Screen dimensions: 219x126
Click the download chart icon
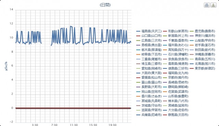pos(214,5)
